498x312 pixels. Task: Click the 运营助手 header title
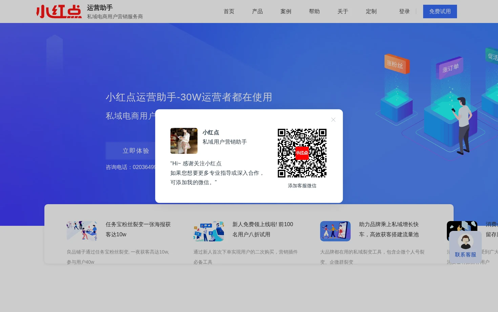[x=100, y=8]
